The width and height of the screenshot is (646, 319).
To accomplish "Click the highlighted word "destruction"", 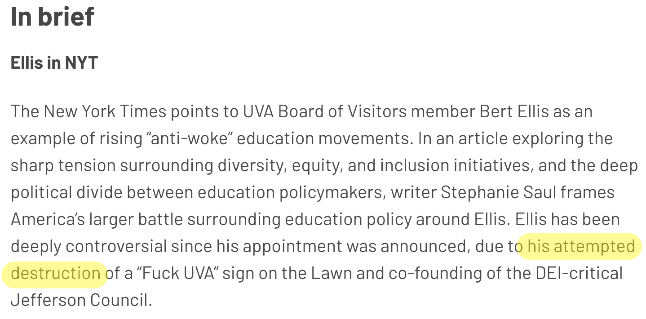I will [x=56, y=273].
